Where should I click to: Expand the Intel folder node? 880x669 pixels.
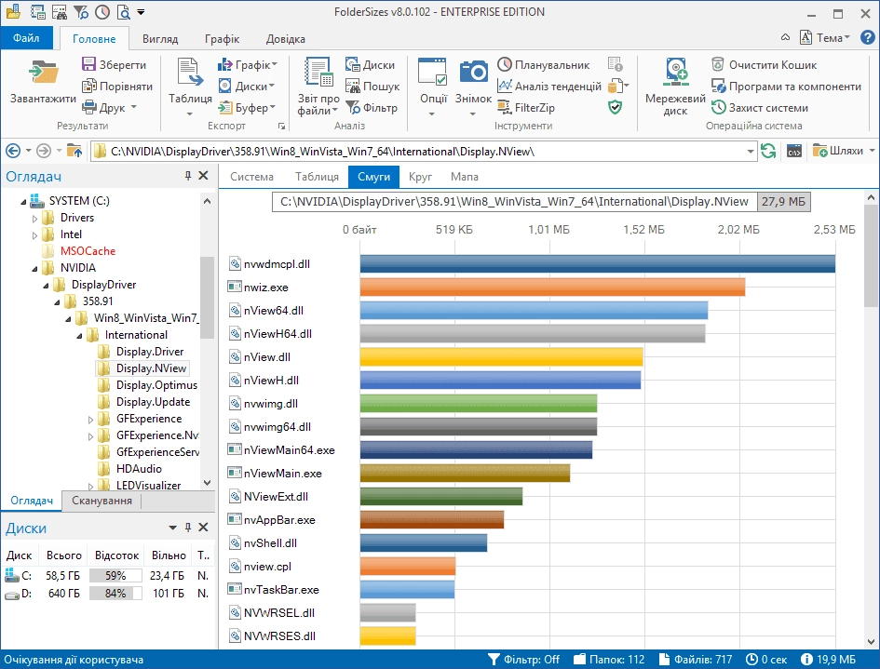[34, 235]
